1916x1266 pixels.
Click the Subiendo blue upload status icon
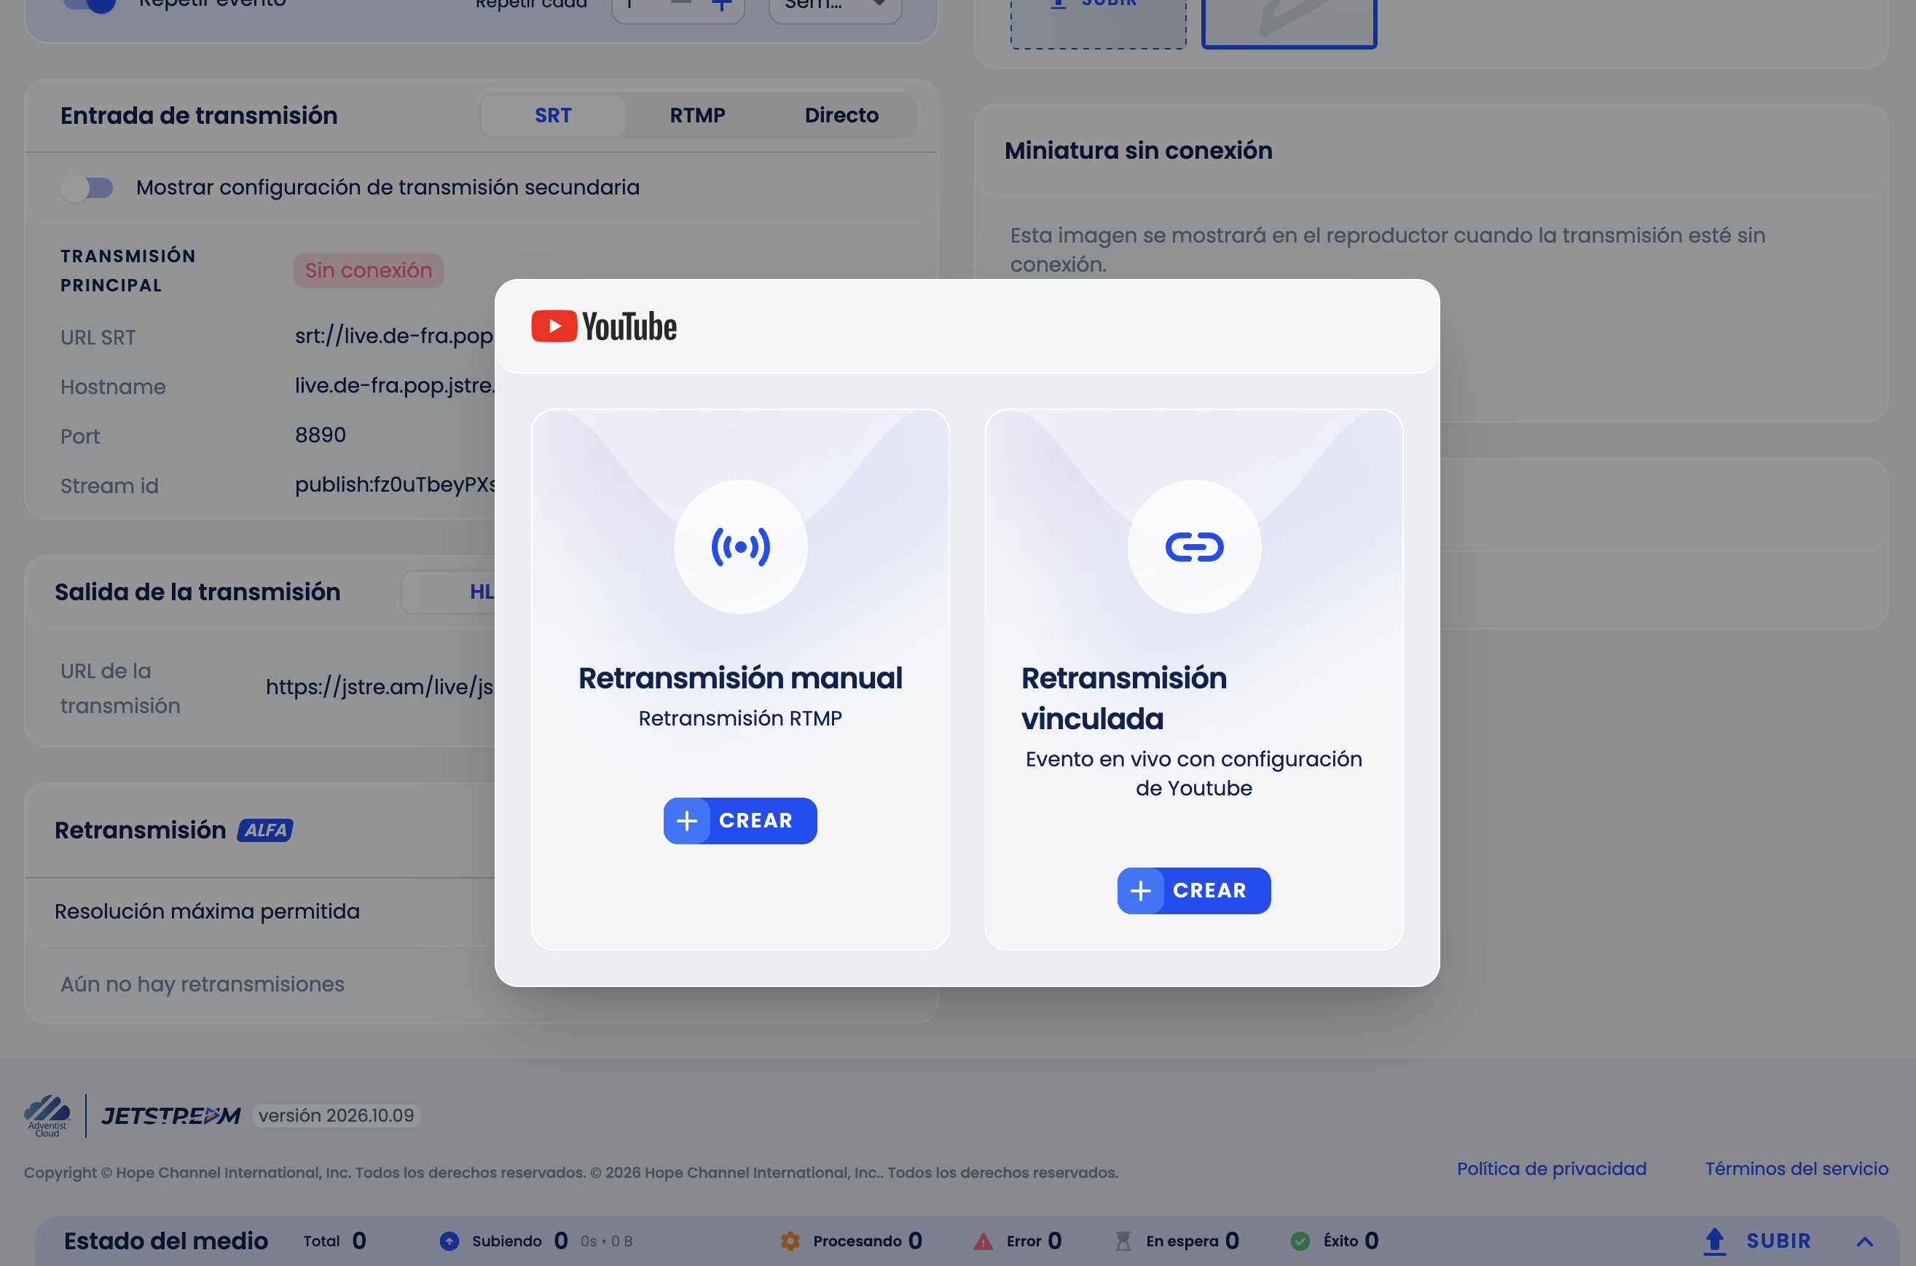pyautogui.click(x=449, y=1241)
